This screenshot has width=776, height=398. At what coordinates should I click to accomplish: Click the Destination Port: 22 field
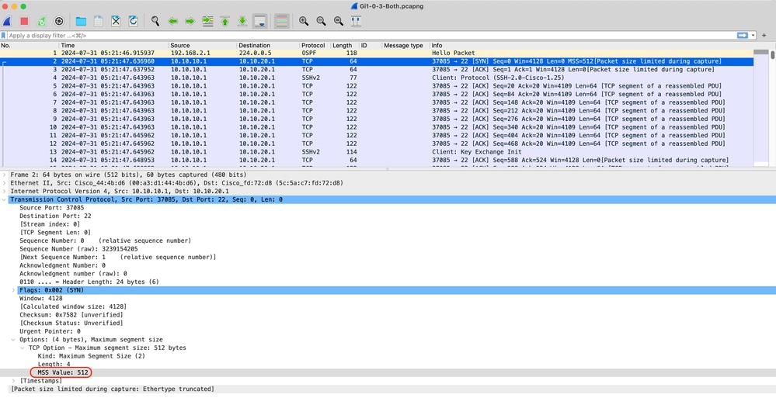tap(55, 216)
